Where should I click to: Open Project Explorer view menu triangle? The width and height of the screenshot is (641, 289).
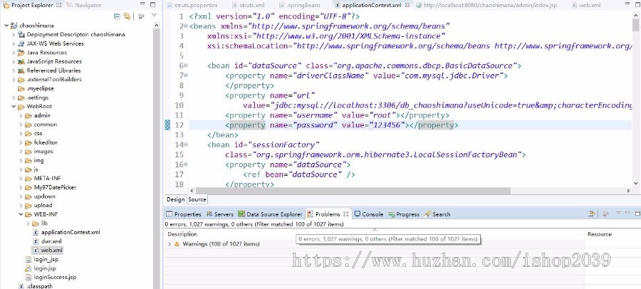click(154, 16)
